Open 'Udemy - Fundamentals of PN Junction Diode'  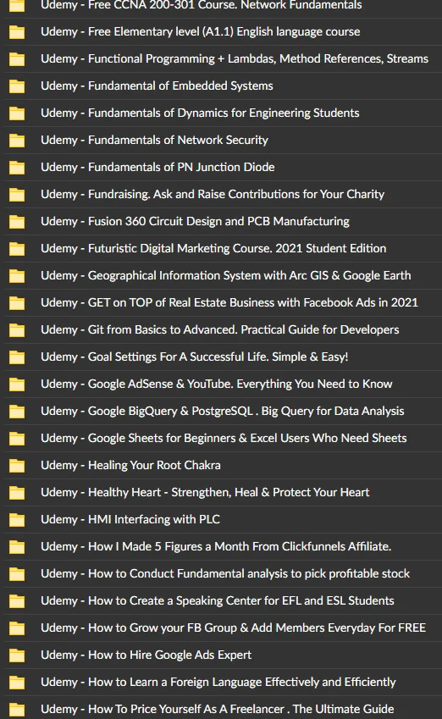click(x=157, y=167)
